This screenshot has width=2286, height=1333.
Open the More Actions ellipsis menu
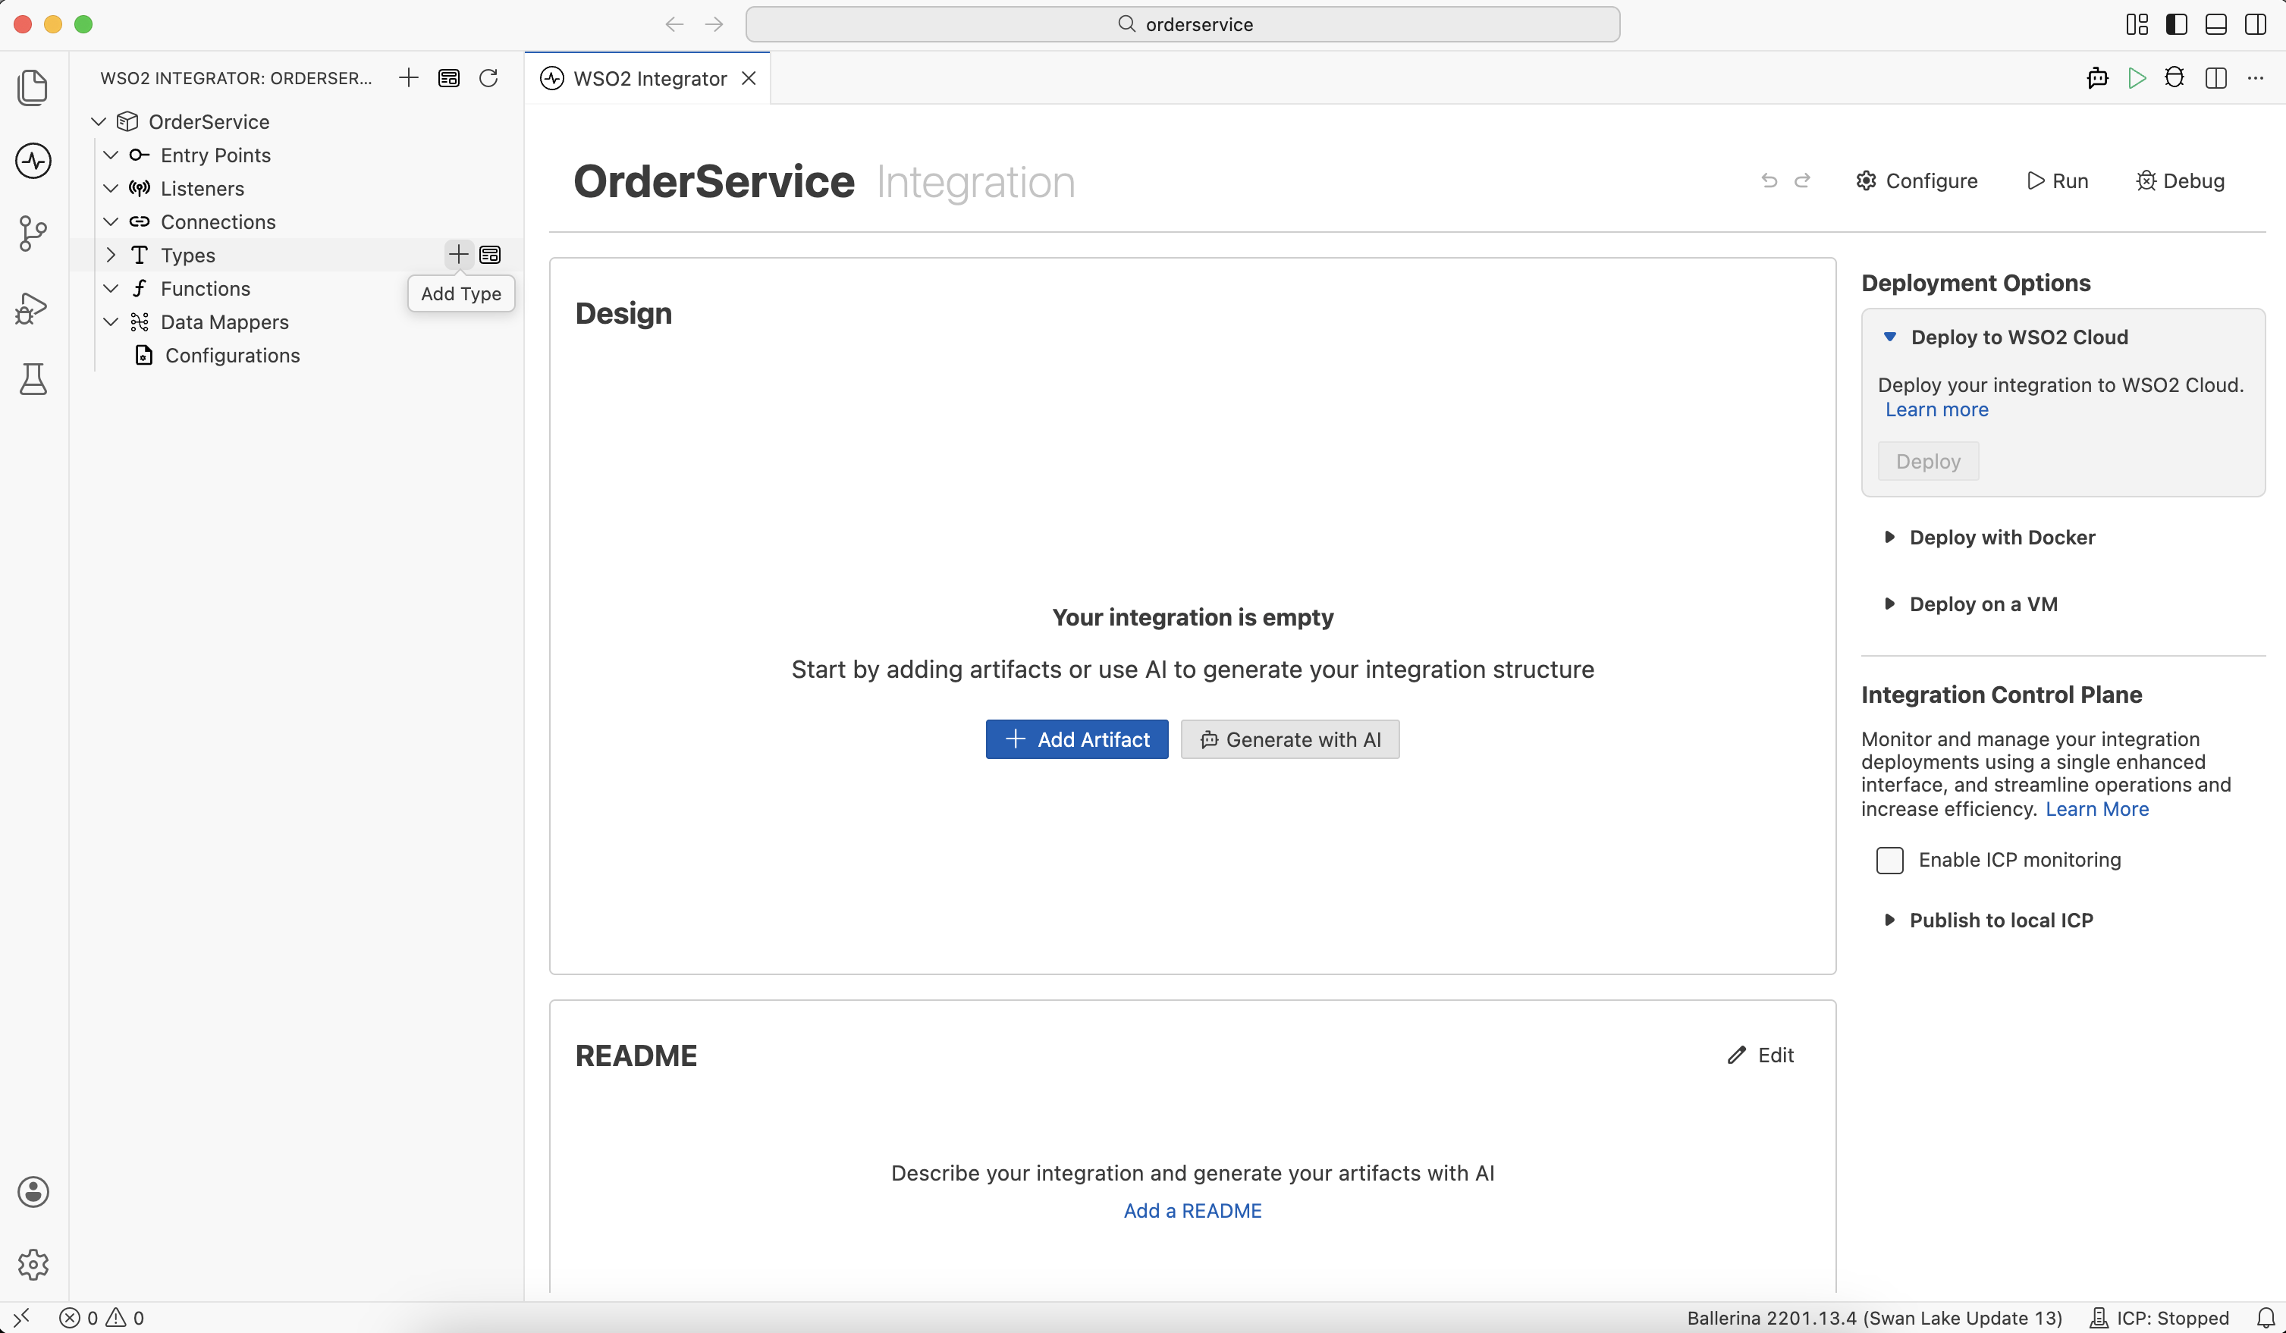tap(2256, 78)
